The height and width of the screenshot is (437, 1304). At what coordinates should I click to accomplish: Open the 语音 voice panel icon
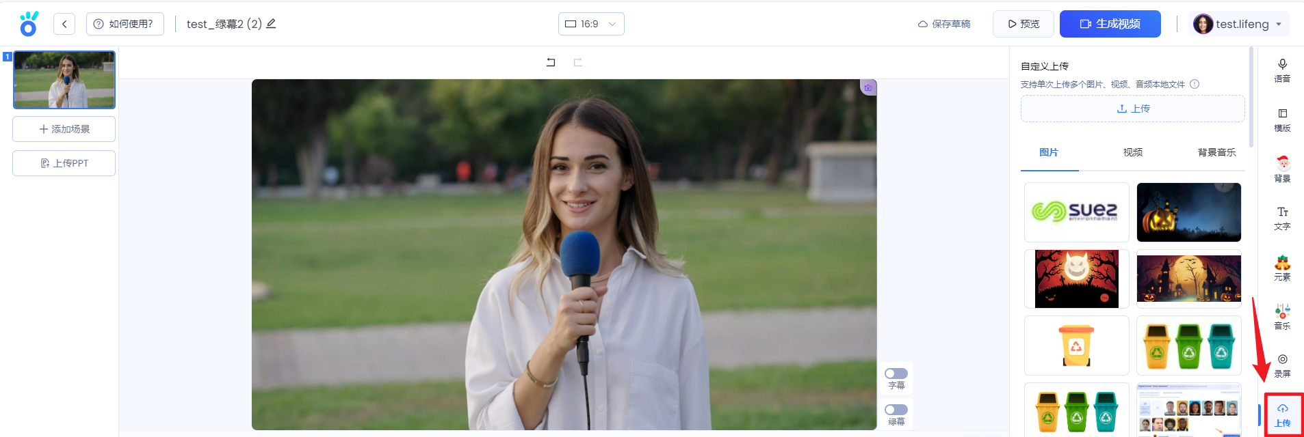[1282, 70]
